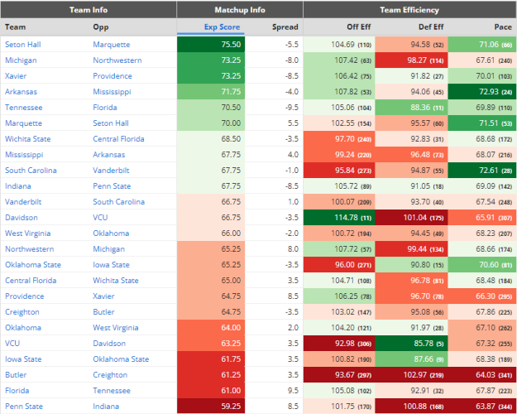Open Xavier team link in Team column
The height and width of the screenshot is (414, 517).
(16, 76)
